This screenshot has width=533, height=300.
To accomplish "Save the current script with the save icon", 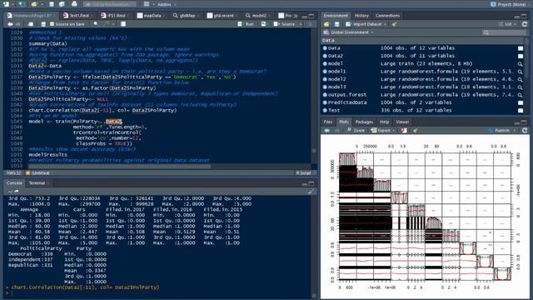I will click(43, 24).
